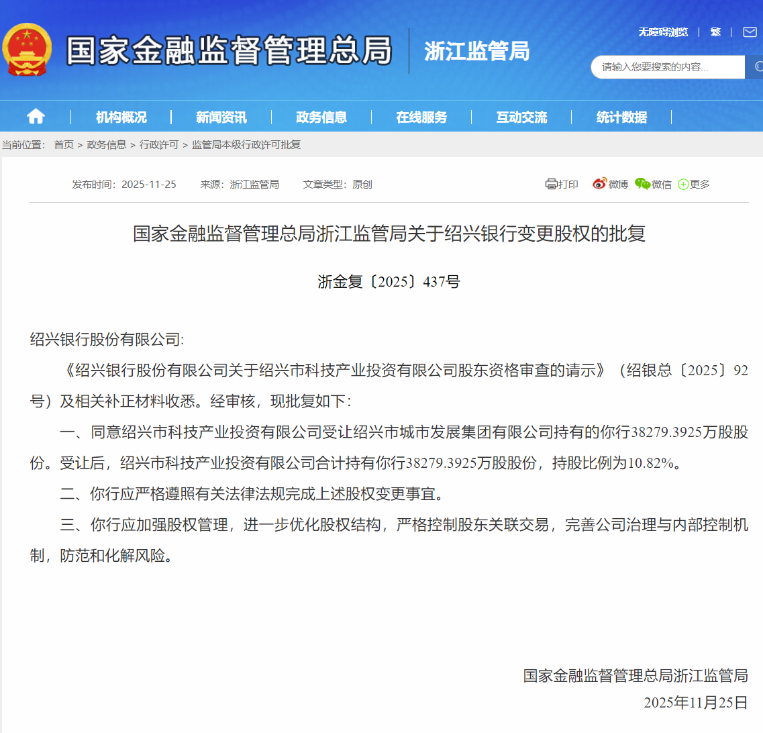The height and width of the screenshot is (733, 763).
Task: Go to the home page icon
Action: click(x=36, y=117)
